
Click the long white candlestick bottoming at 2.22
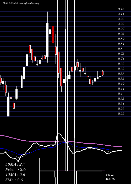coord(8,107)
